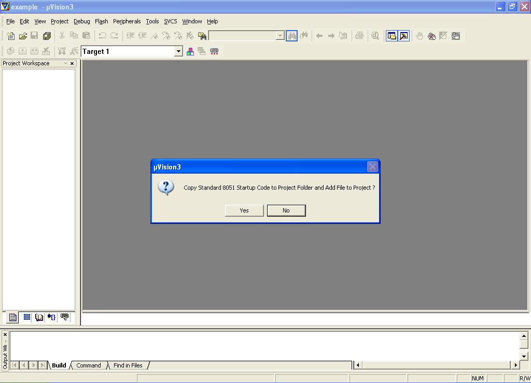Click inside the Find text input field
Viewport: 531px width, 383px height.
(x=243, y=36)
